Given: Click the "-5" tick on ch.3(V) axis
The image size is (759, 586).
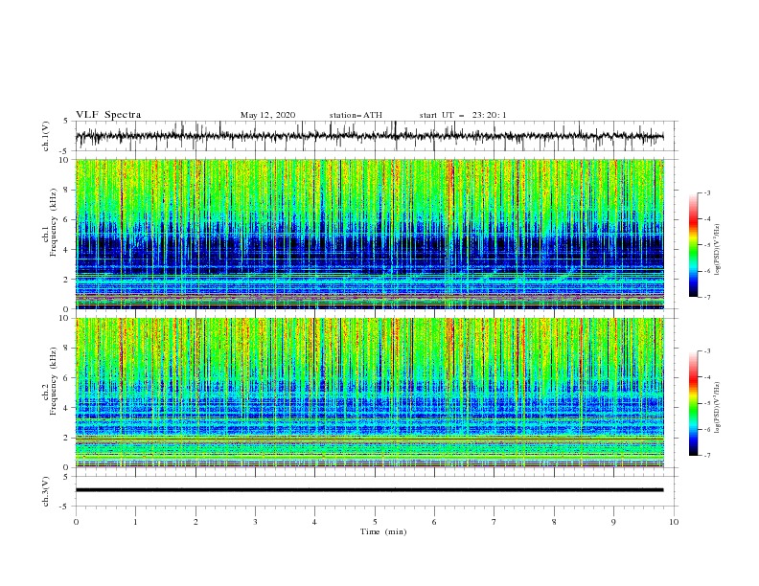Looking at the screenshot, I should click(x=65, y=507).
